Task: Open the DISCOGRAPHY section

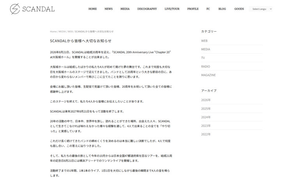Action: coord(147,9)
